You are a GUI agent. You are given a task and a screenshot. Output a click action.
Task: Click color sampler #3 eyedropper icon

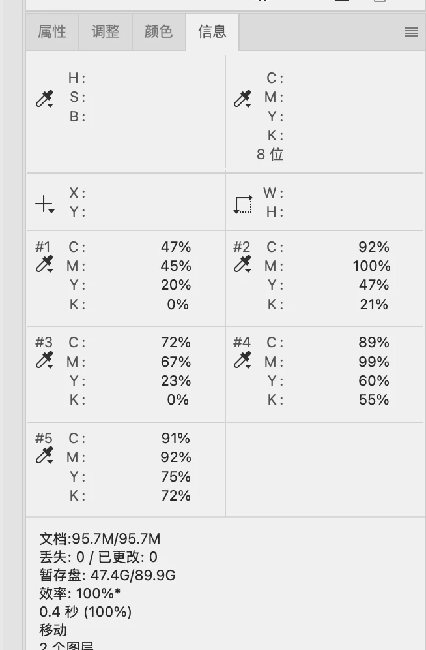(44, 360)
